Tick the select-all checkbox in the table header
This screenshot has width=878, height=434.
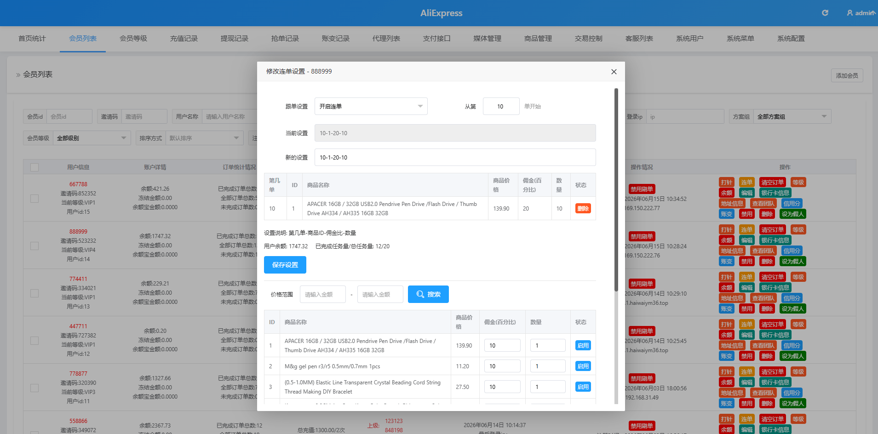pos(34,167)
